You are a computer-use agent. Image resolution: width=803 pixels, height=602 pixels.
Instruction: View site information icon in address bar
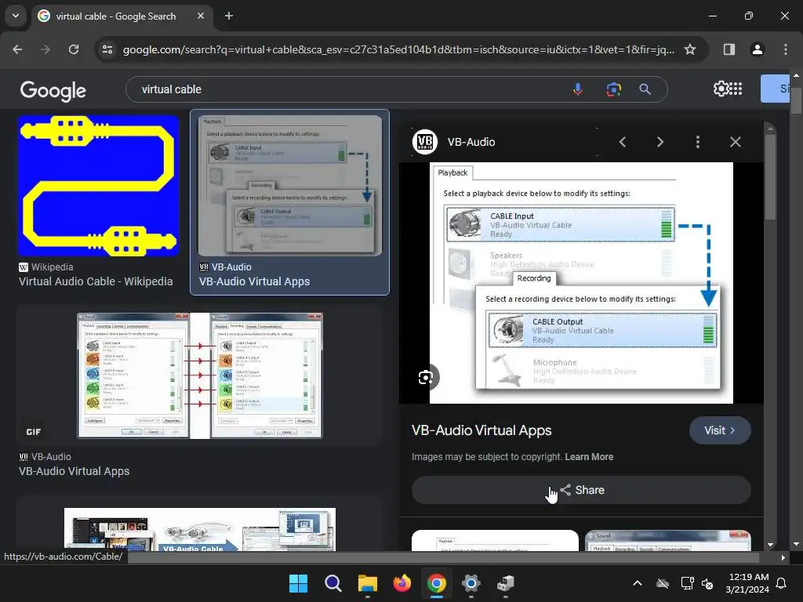pos(107,49)
